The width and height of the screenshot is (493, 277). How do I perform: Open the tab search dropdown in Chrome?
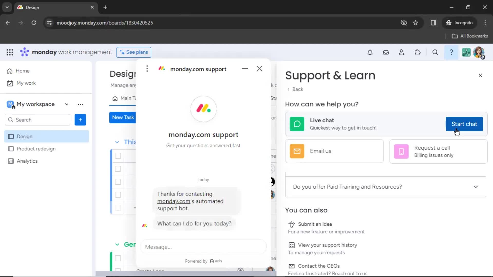[x=7, y=7]
